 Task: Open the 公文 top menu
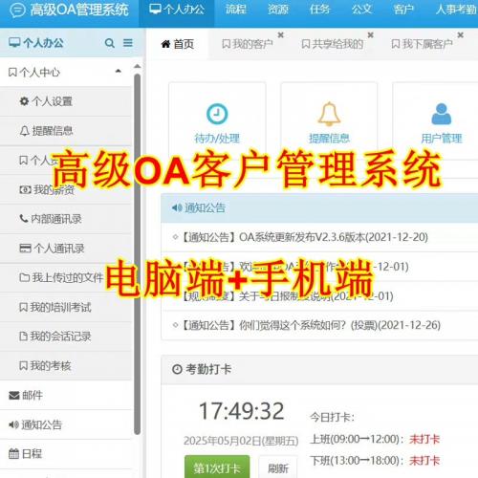click(361, 10)
